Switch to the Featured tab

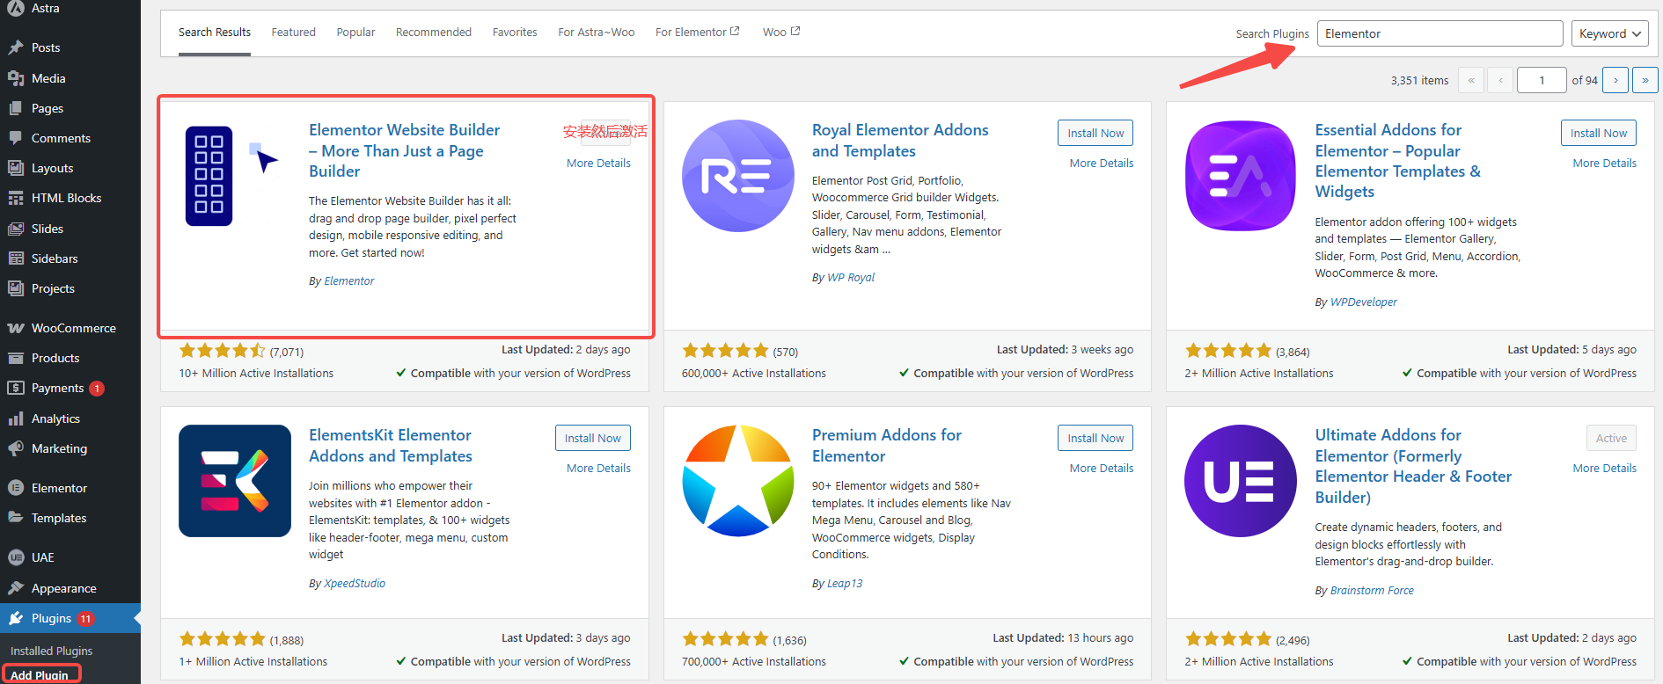pyautogui.click(x=293, y=33)
